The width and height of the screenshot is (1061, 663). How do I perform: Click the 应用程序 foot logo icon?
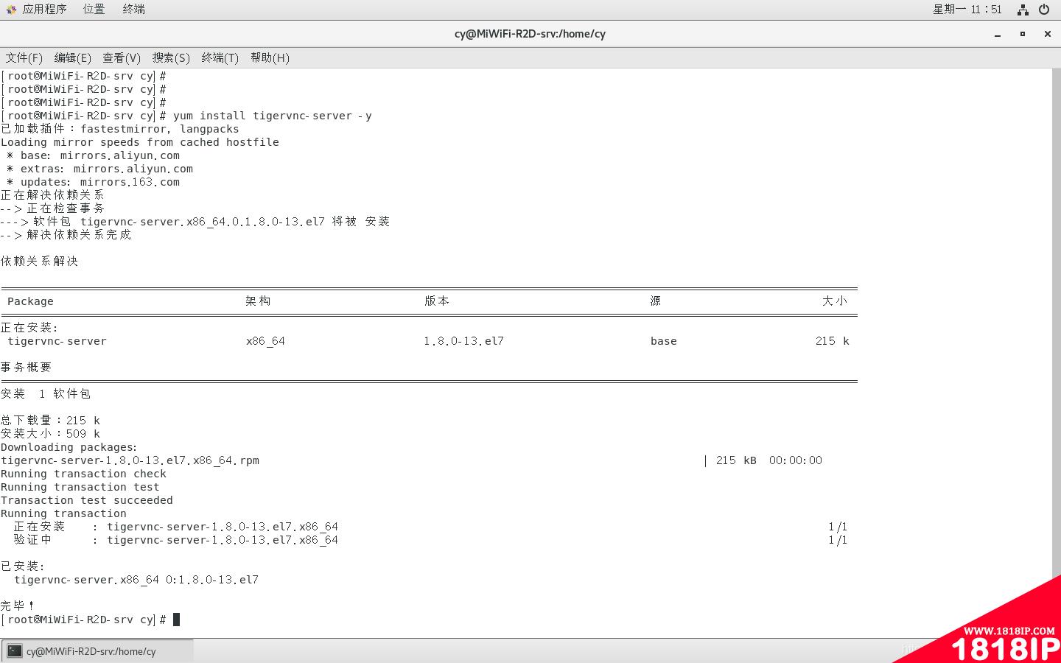(11, 10)
